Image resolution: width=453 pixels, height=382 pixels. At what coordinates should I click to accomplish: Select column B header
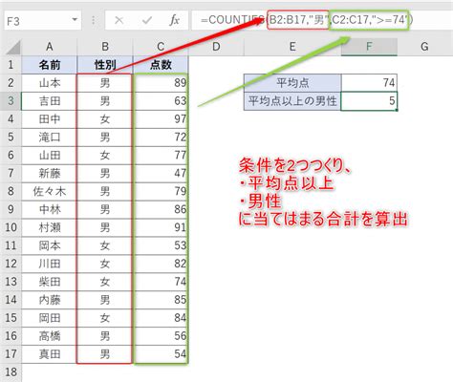pos(105,47)
